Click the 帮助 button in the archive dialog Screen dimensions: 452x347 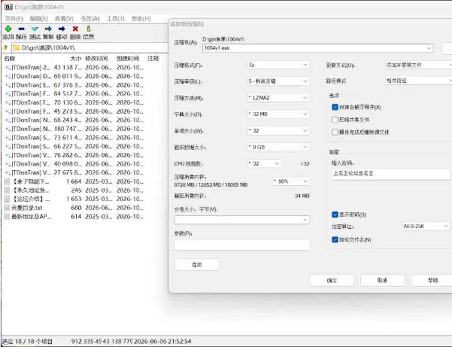pos(432,281)
